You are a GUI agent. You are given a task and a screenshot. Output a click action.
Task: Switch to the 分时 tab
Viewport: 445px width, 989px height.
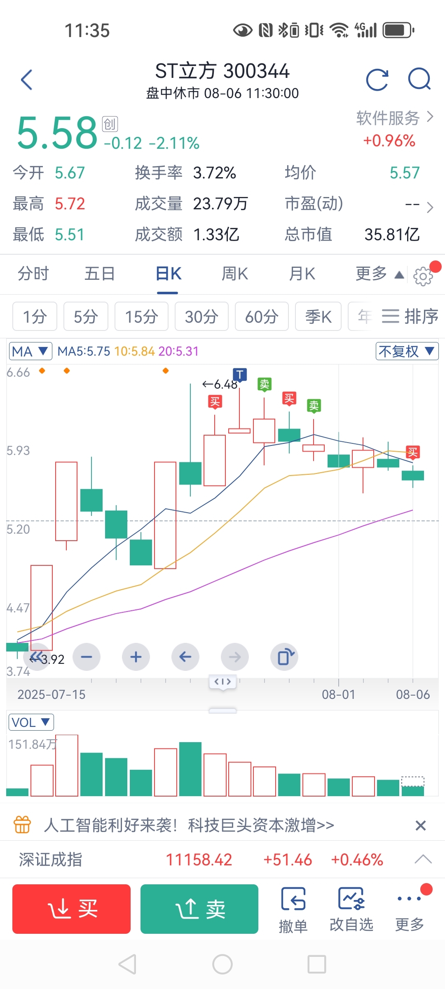tap(33, 274)
